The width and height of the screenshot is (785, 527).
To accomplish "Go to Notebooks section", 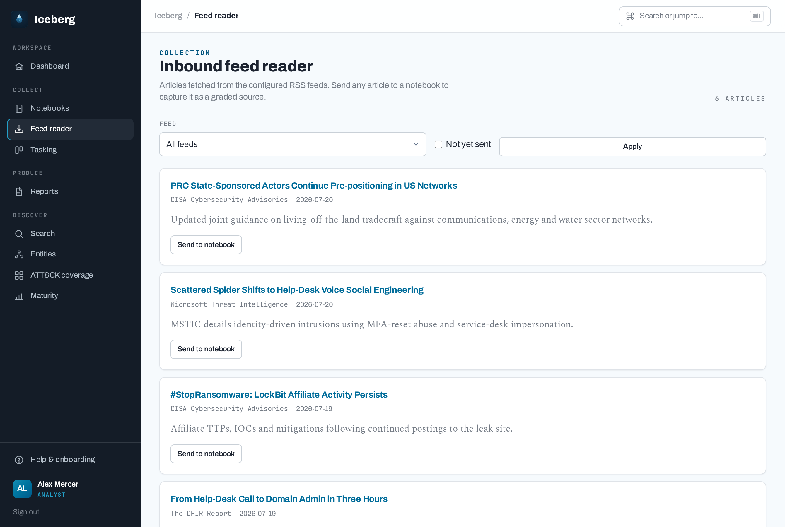I will point(70,108).
